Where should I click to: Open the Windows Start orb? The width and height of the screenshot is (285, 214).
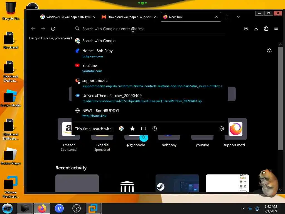click(7, 208)
